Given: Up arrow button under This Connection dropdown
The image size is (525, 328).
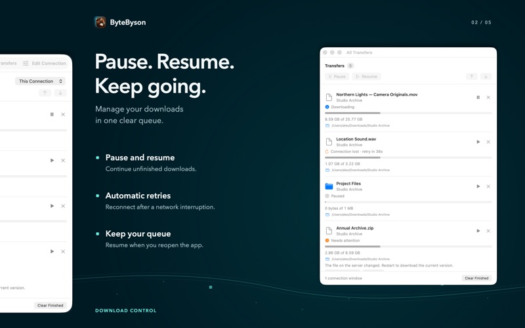Looking at the screenshot, I should [45, 92].
